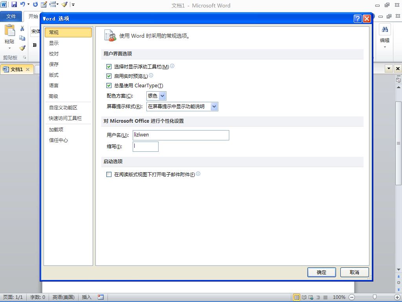Click the Full Screen Reading view icon
Viewport: 402px width, 302px height.
[x=304, y=297]
